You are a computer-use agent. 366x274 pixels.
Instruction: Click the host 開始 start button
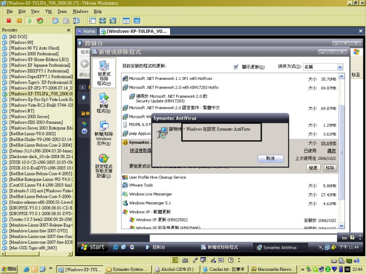[x=9, y=269]
